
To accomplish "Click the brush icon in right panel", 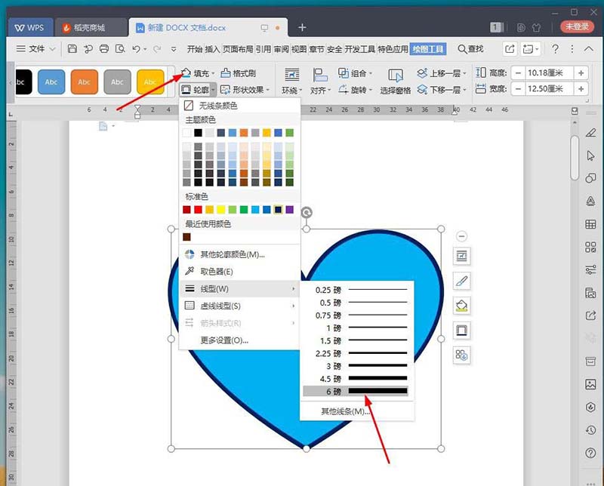I will [x=461, y=281].
